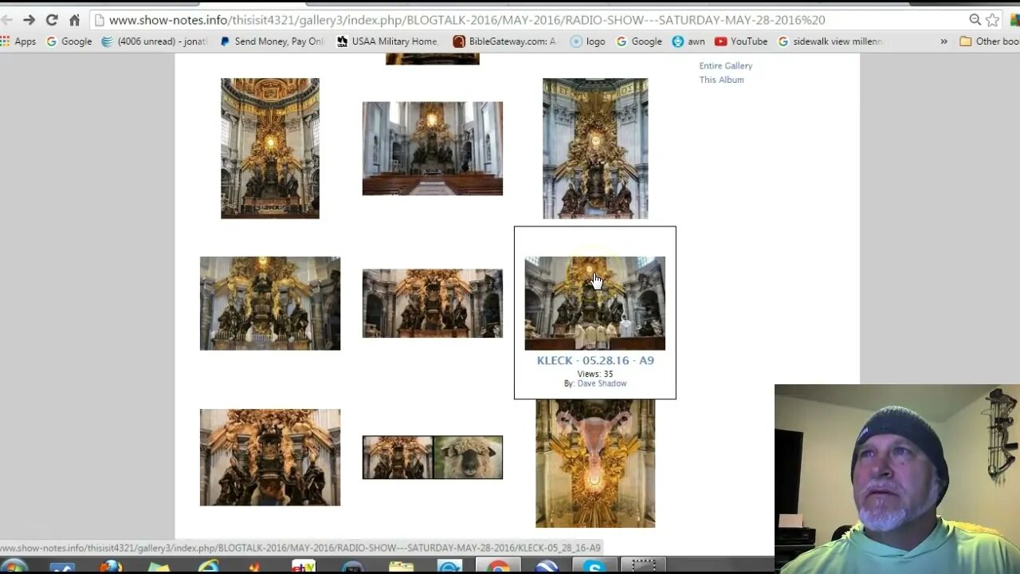Click the Views: 35 text

tap(595, 374)
